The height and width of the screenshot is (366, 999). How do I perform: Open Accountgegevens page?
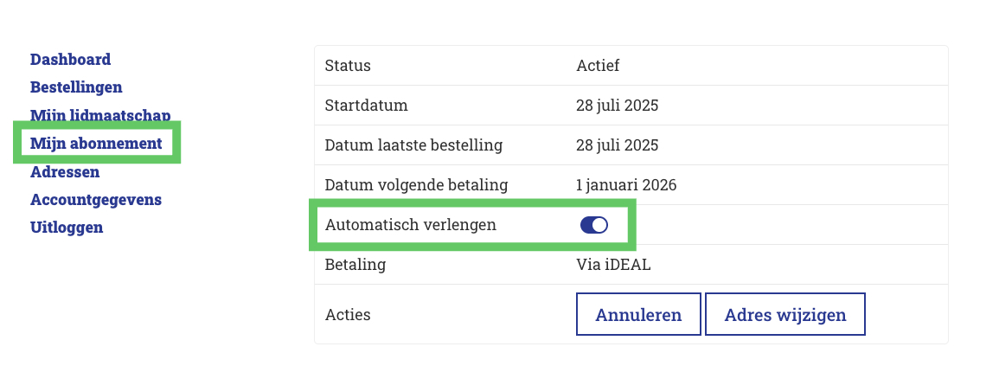pyautogui.click(x=96, y=200)
